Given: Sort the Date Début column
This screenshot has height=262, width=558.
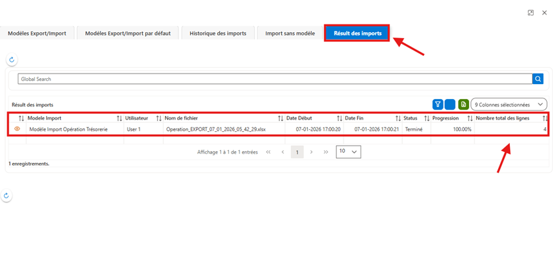Looking at the screenshot, I should tap(340, 118).
